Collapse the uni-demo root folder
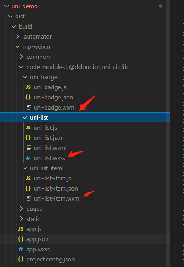Image resolution: width=184 pixels, height=267 pixels. [6, 6]
